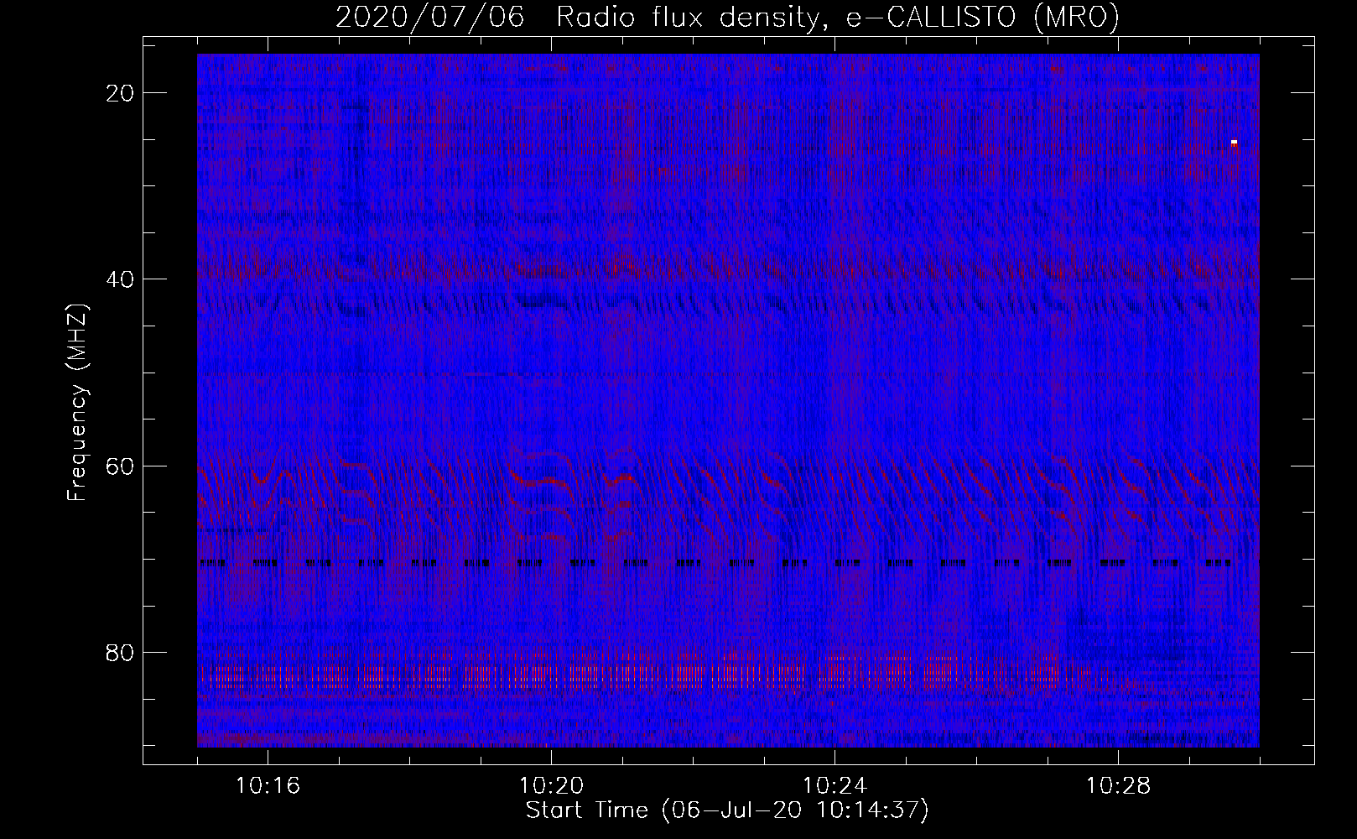Click the '10:24' time tick label

[x=834, y=786]
